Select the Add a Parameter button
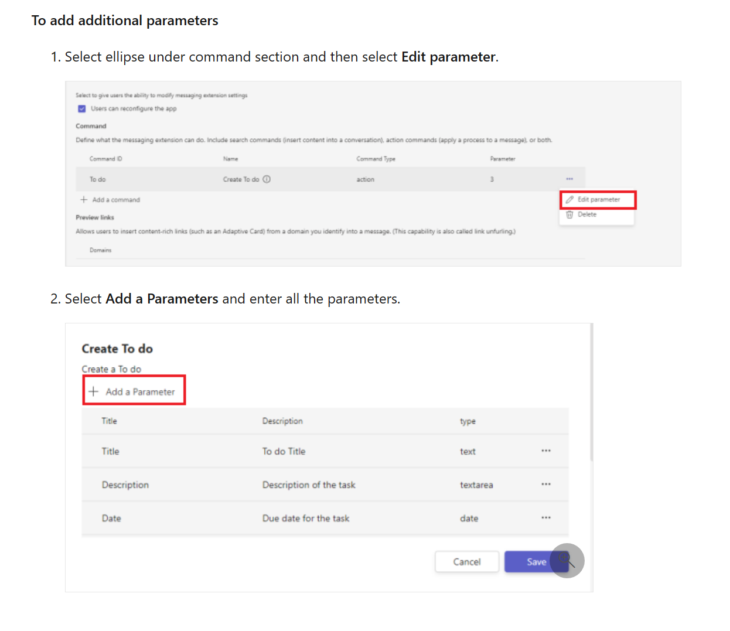The height and width of the screenshot is (631, 730). tap(134, 390)
